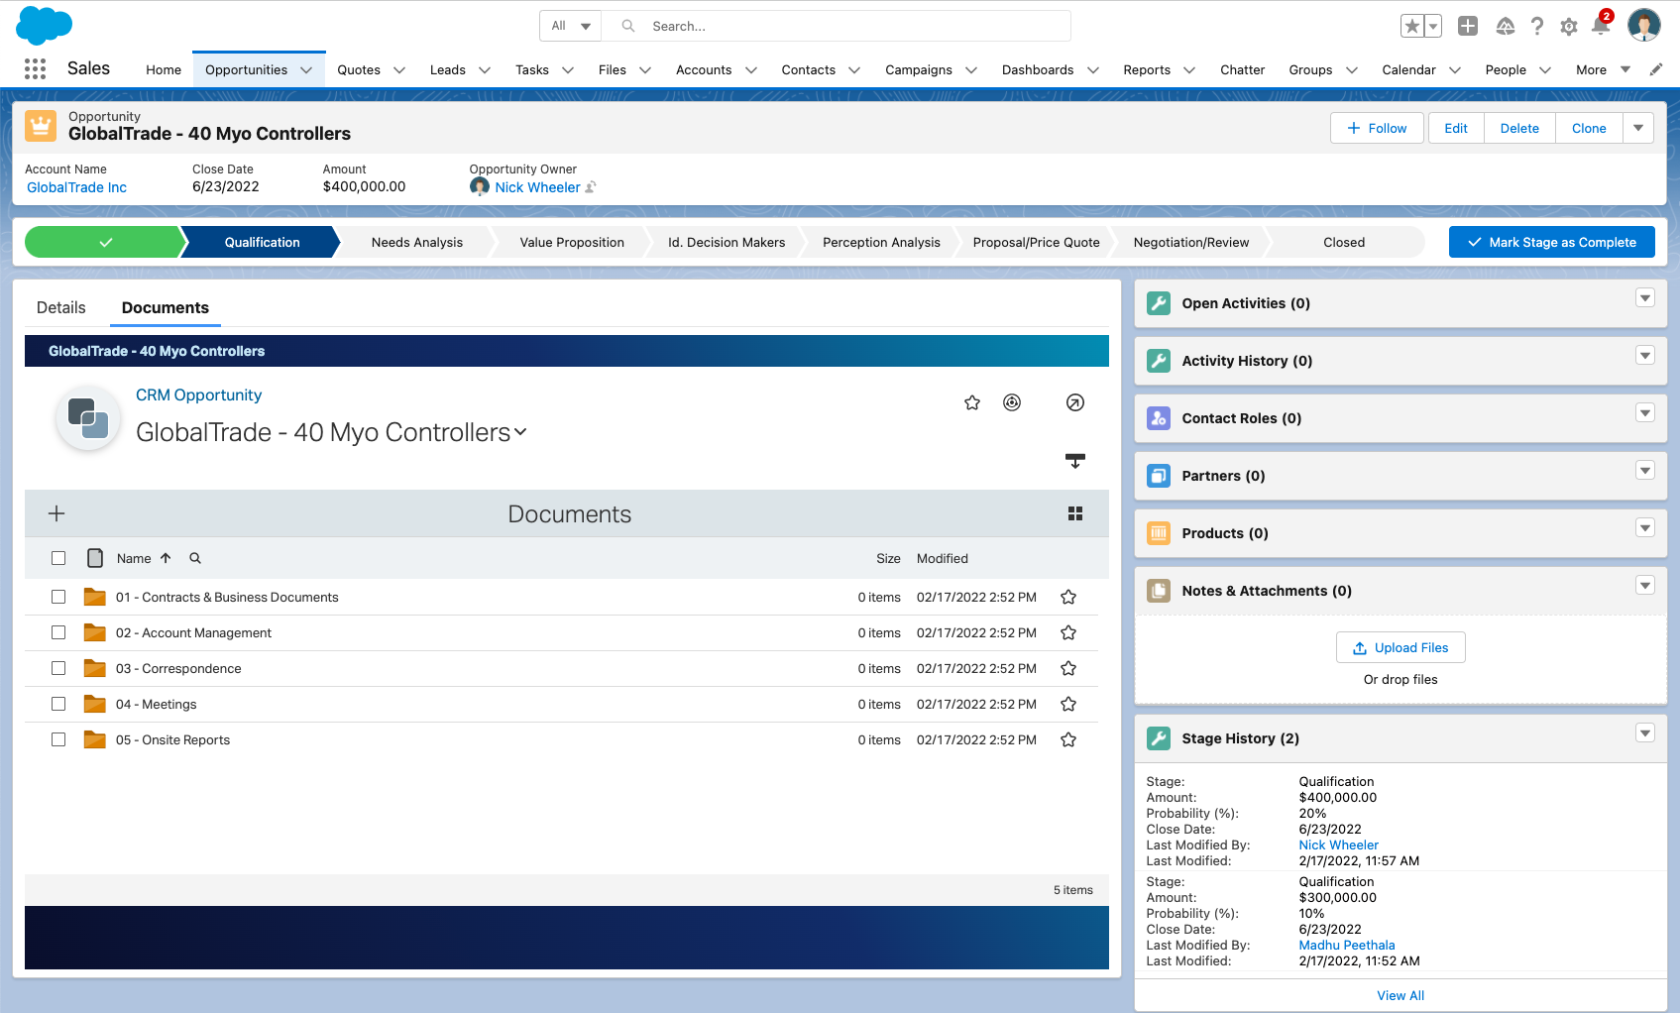
Task: Open the Notifications bell icon
Action: tap(1601, 26)
